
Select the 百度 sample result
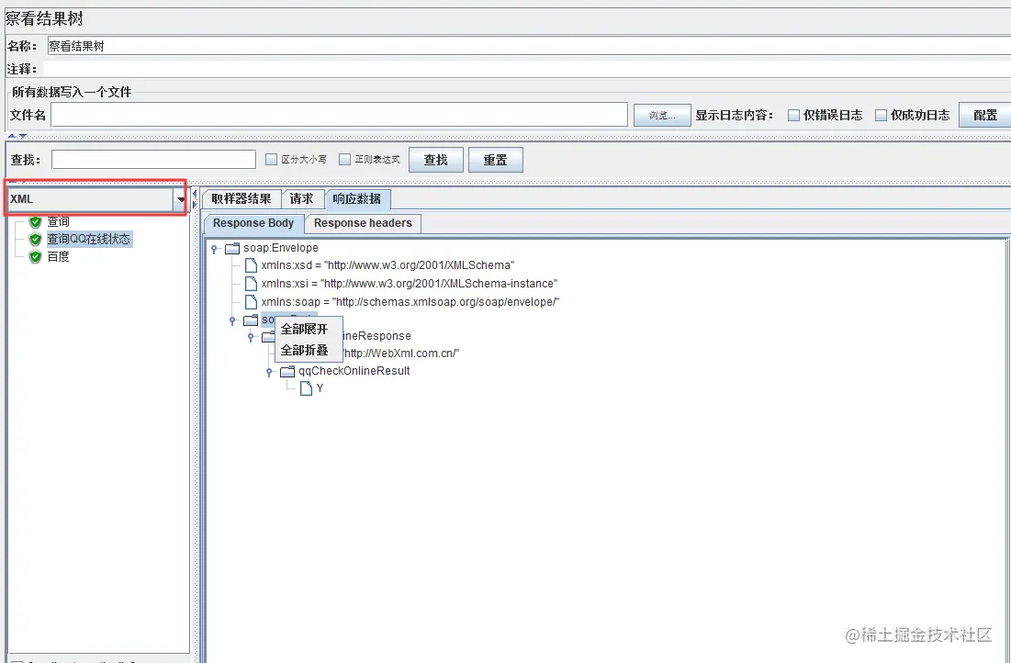58,257
